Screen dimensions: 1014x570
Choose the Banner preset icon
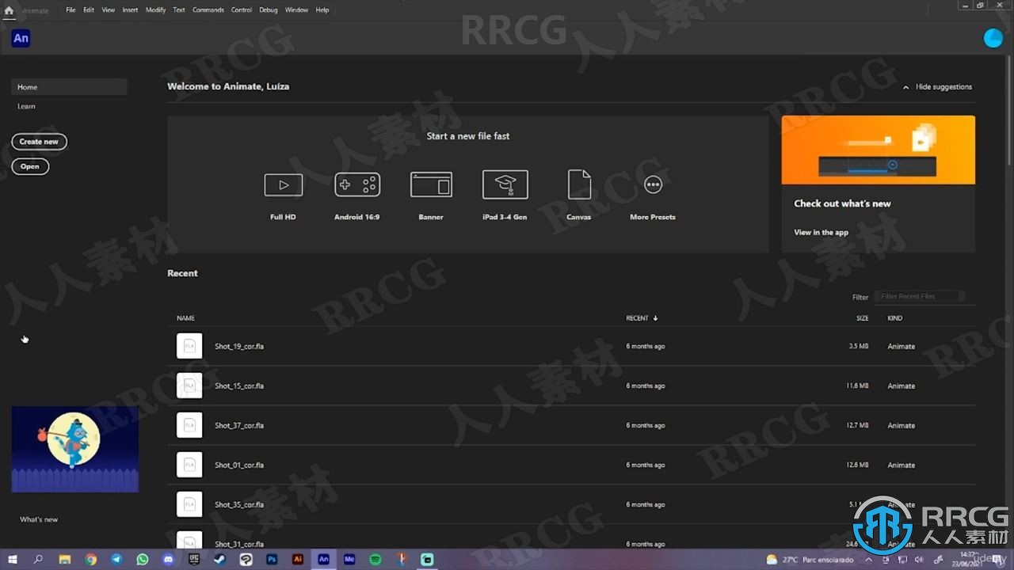[431, 185]
